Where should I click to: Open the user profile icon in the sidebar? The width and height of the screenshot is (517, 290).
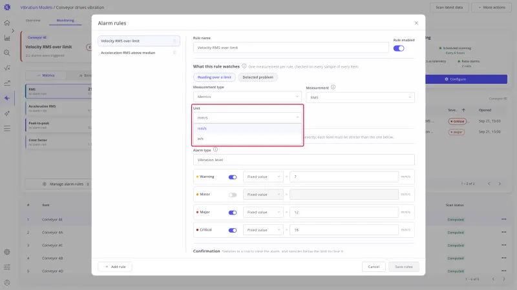7,282
